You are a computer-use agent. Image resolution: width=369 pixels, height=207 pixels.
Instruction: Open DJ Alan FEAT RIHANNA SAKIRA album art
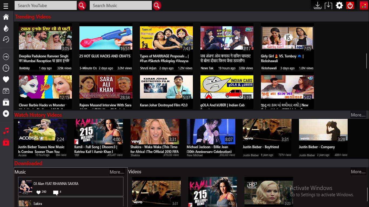coord(25,187)
